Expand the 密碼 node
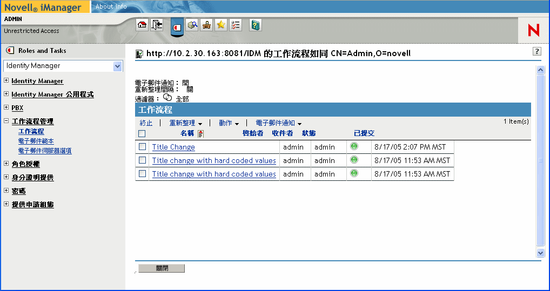This screenshot has height=291, width=550. 6,191
